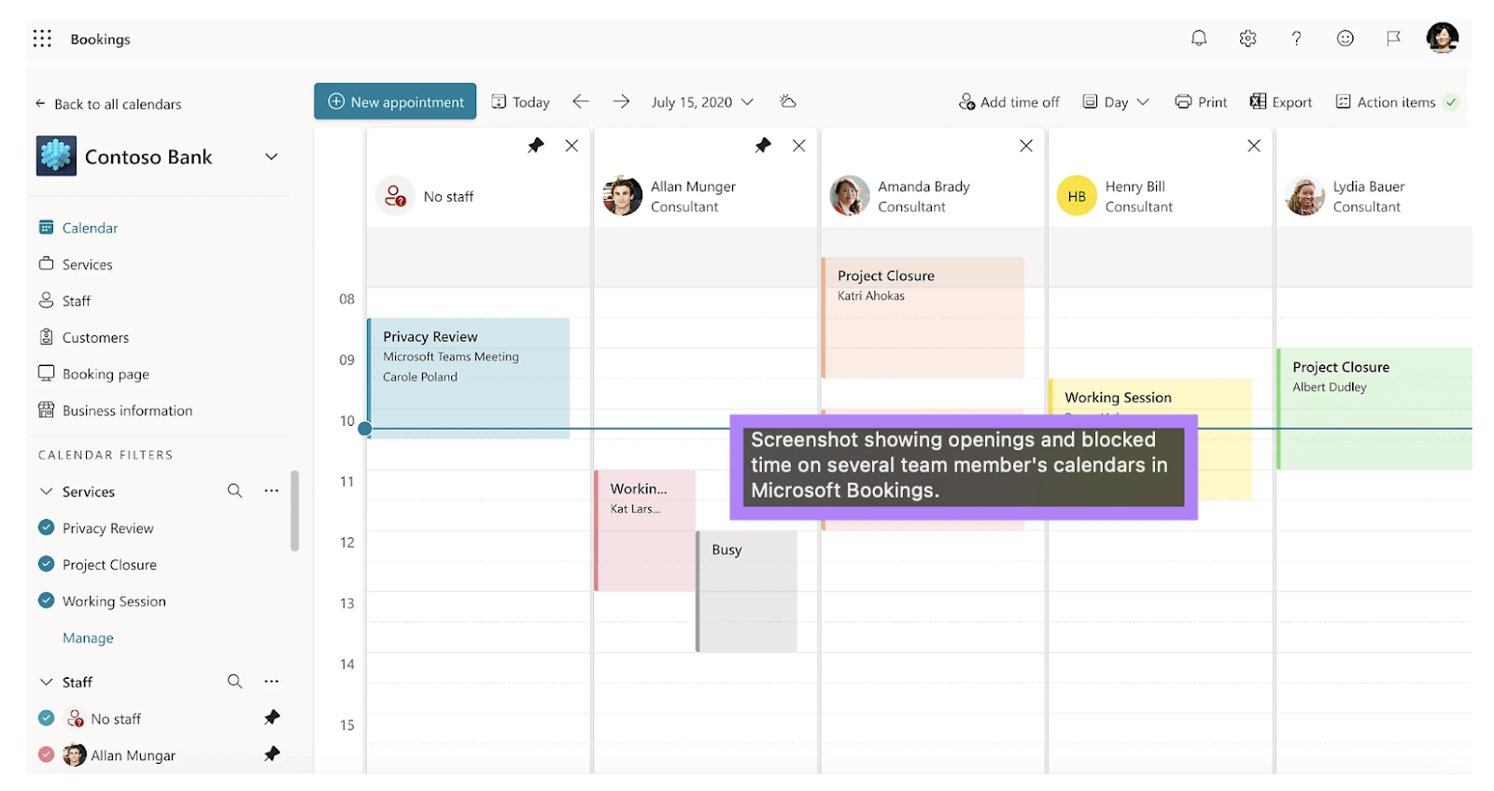This screenshot has height=791, width=1494.
Task: Expand the Contoso Bank calendar dropdown
Action: coord(271,157)
